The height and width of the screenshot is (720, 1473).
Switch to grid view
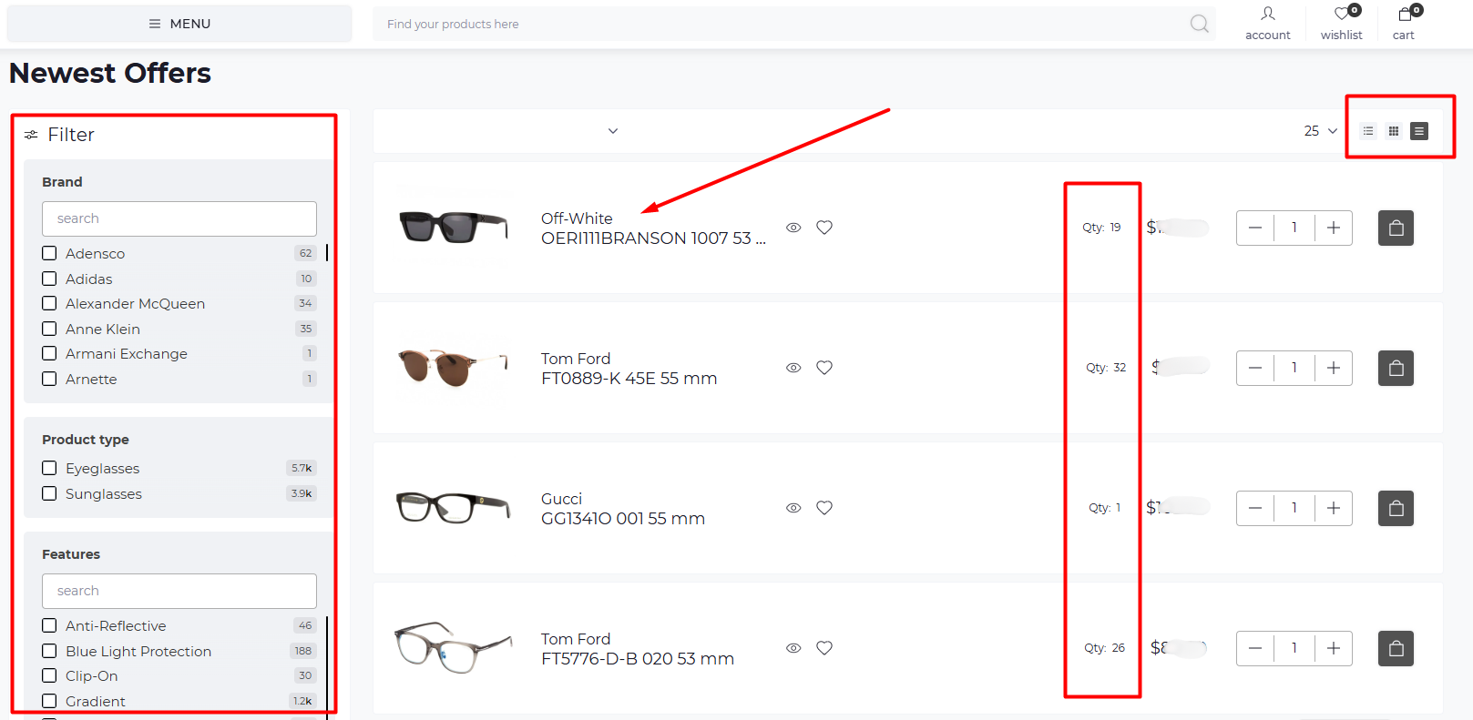tap(1394, 131)
